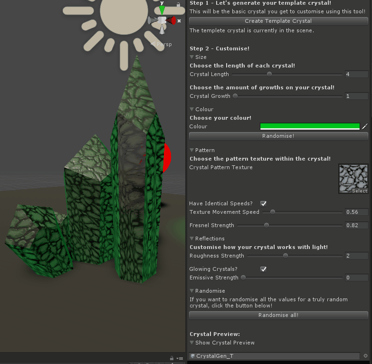The width and height of the screenshot is (372, 364).
Task: Click the Crystal Growth value field
Action: pyautogui.click(x=356, y=96)
